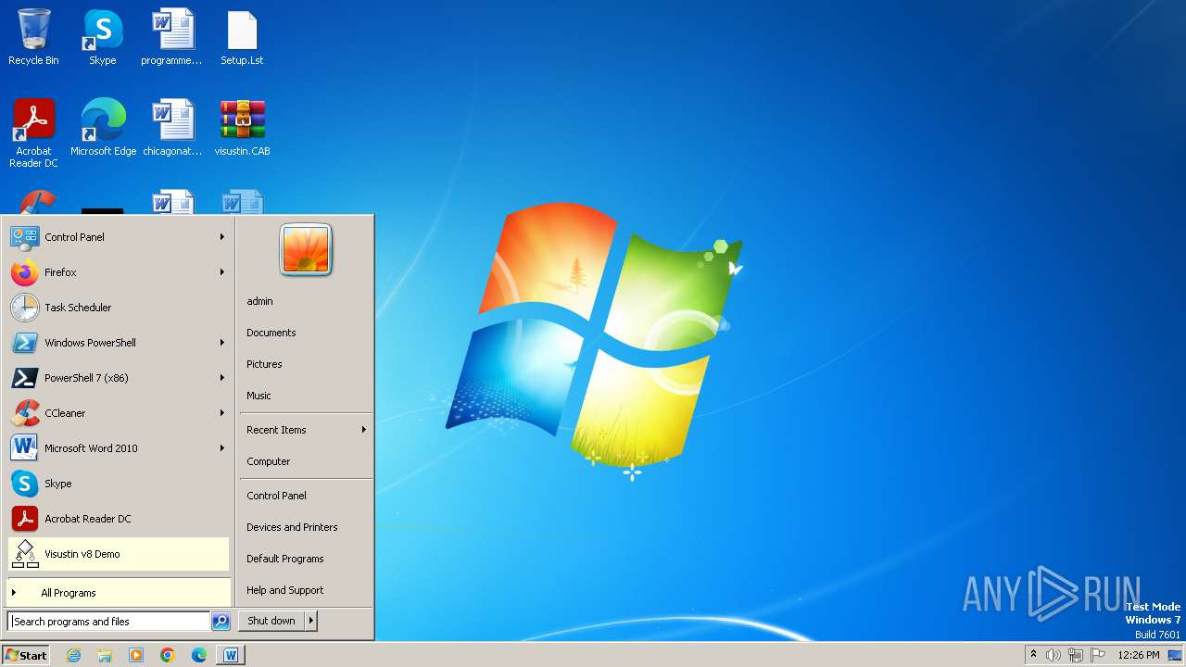
Task: Expand the Microsoft Word 2010 jump list arrow
Action: (222, 448)
